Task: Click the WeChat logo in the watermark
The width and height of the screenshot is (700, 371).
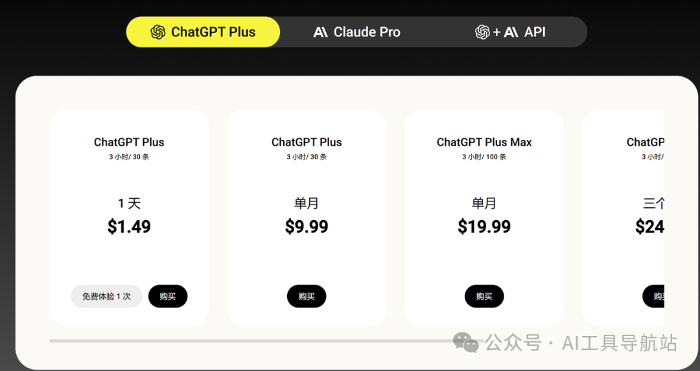Action: coord(465,343)
